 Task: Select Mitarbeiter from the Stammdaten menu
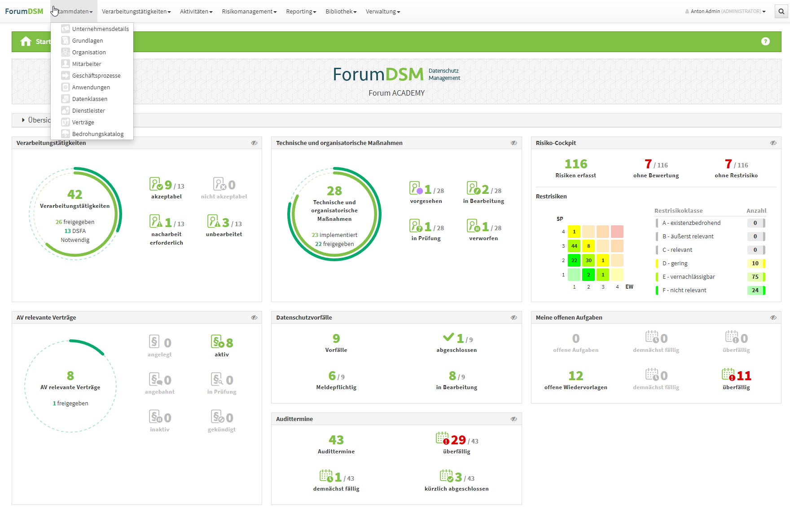point(87,64)
